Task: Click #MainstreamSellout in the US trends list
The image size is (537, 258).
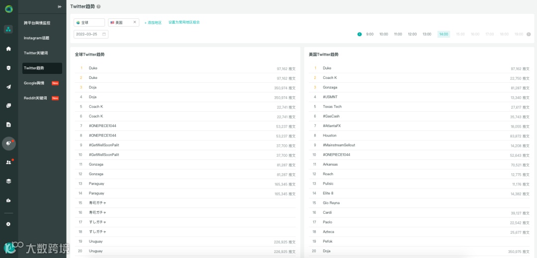Action: (x=339, y=145)
